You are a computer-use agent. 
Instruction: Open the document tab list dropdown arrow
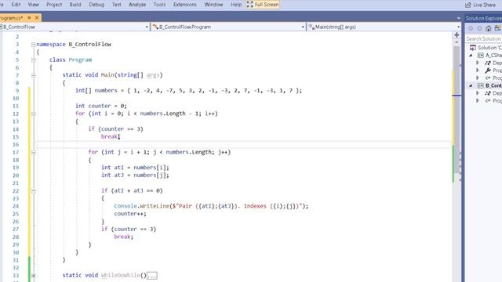(x=458, y=18)
